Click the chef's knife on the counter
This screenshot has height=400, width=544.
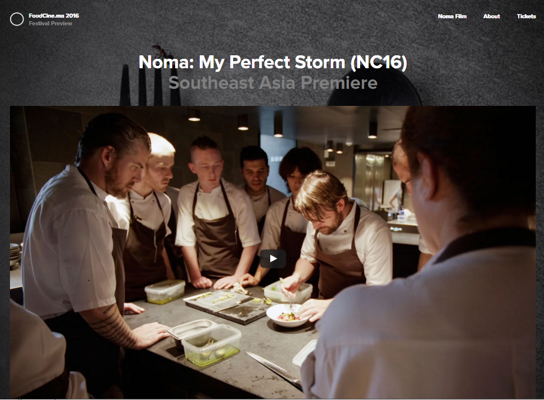point(274,370)
